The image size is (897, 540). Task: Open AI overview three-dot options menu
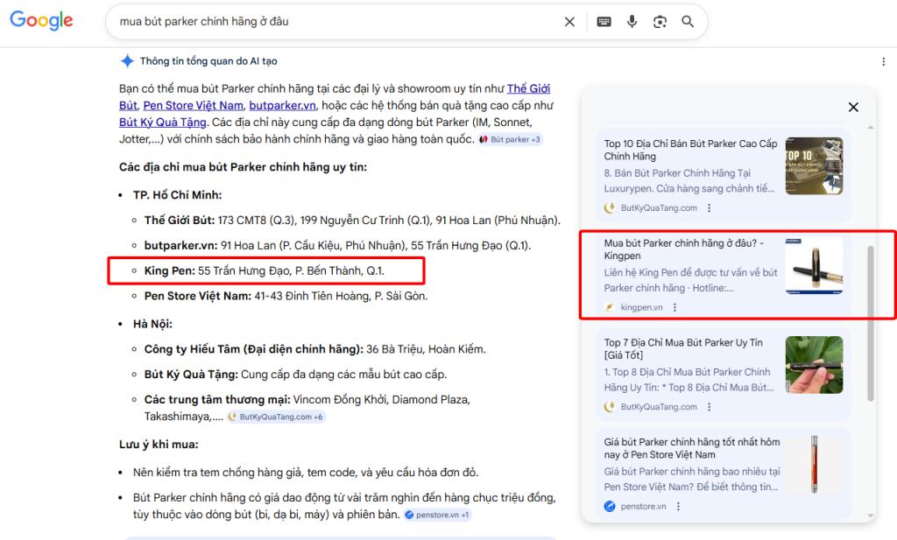pyautogui.click(x=883, y=61)
